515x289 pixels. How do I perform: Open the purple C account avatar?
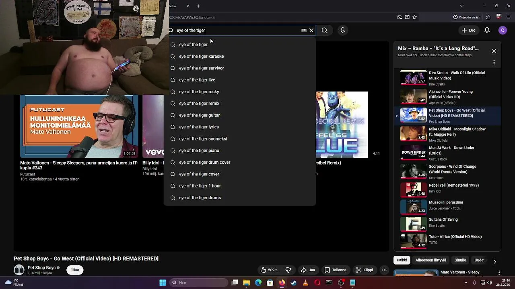(x=503, y=30)
